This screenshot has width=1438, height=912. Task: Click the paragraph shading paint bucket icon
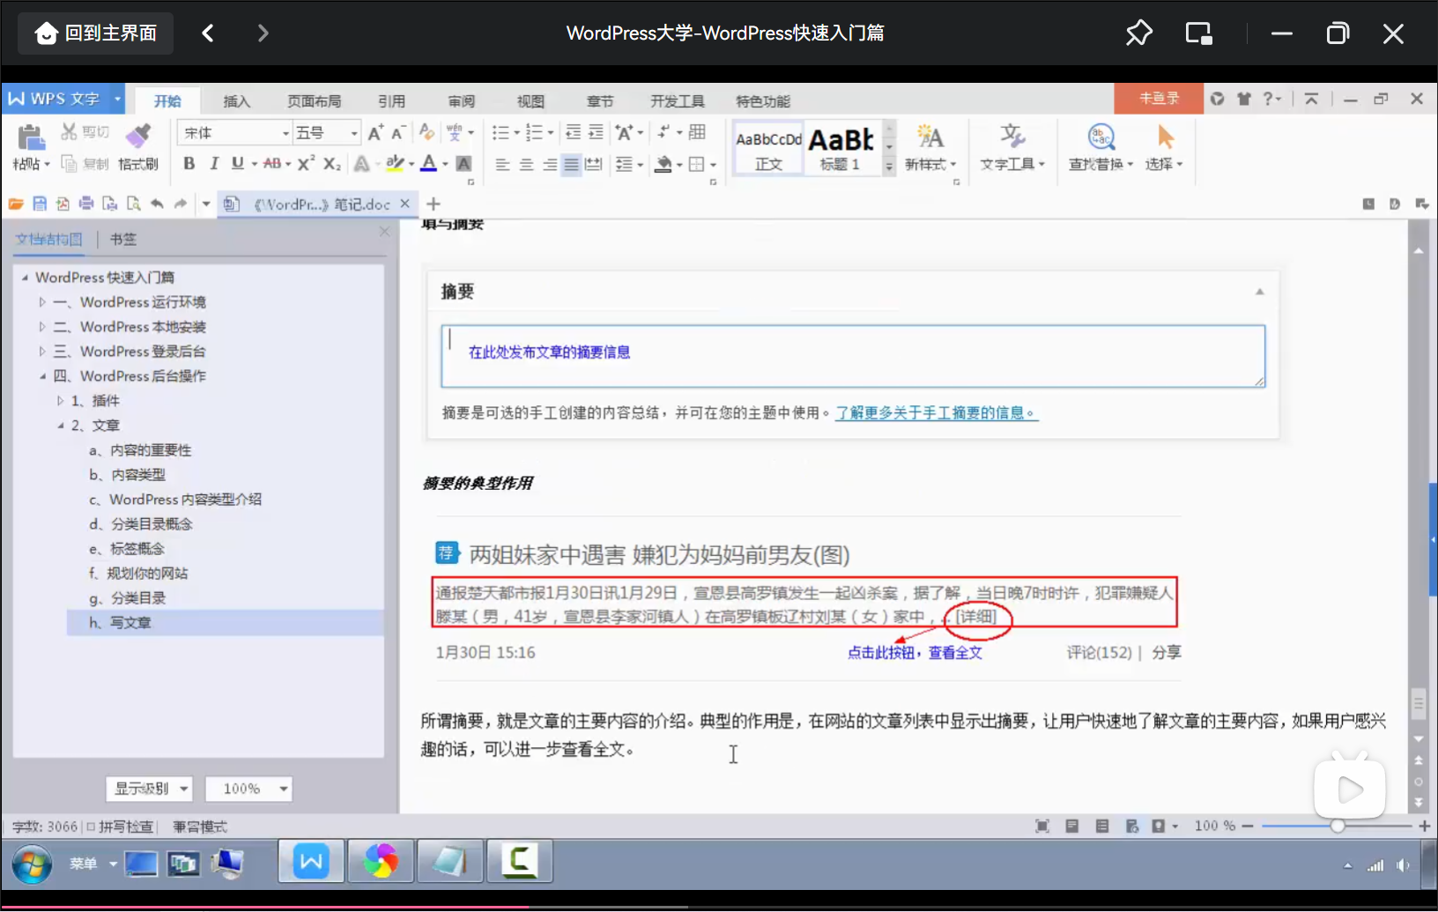pos(664,164)
